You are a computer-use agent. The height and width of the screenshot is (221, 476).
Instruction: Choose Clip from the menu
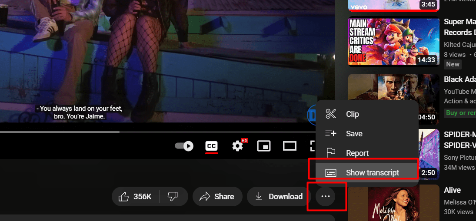pos(367,114)
